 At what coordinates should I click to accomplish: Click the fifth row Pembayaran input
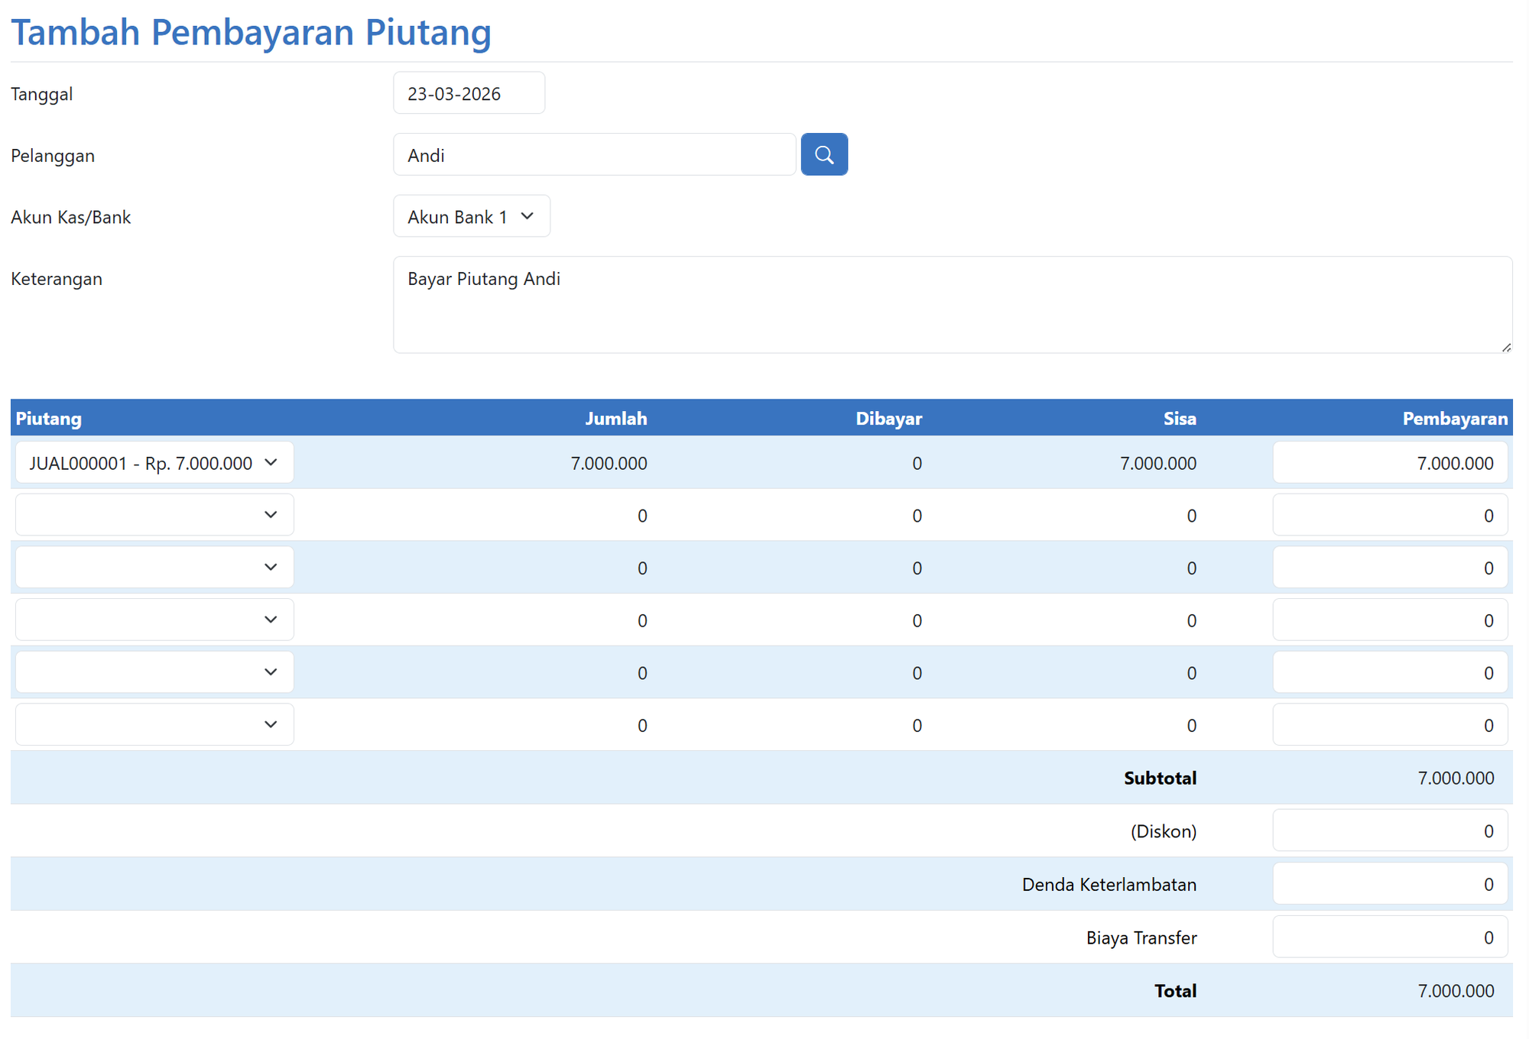click(1390, 672)
